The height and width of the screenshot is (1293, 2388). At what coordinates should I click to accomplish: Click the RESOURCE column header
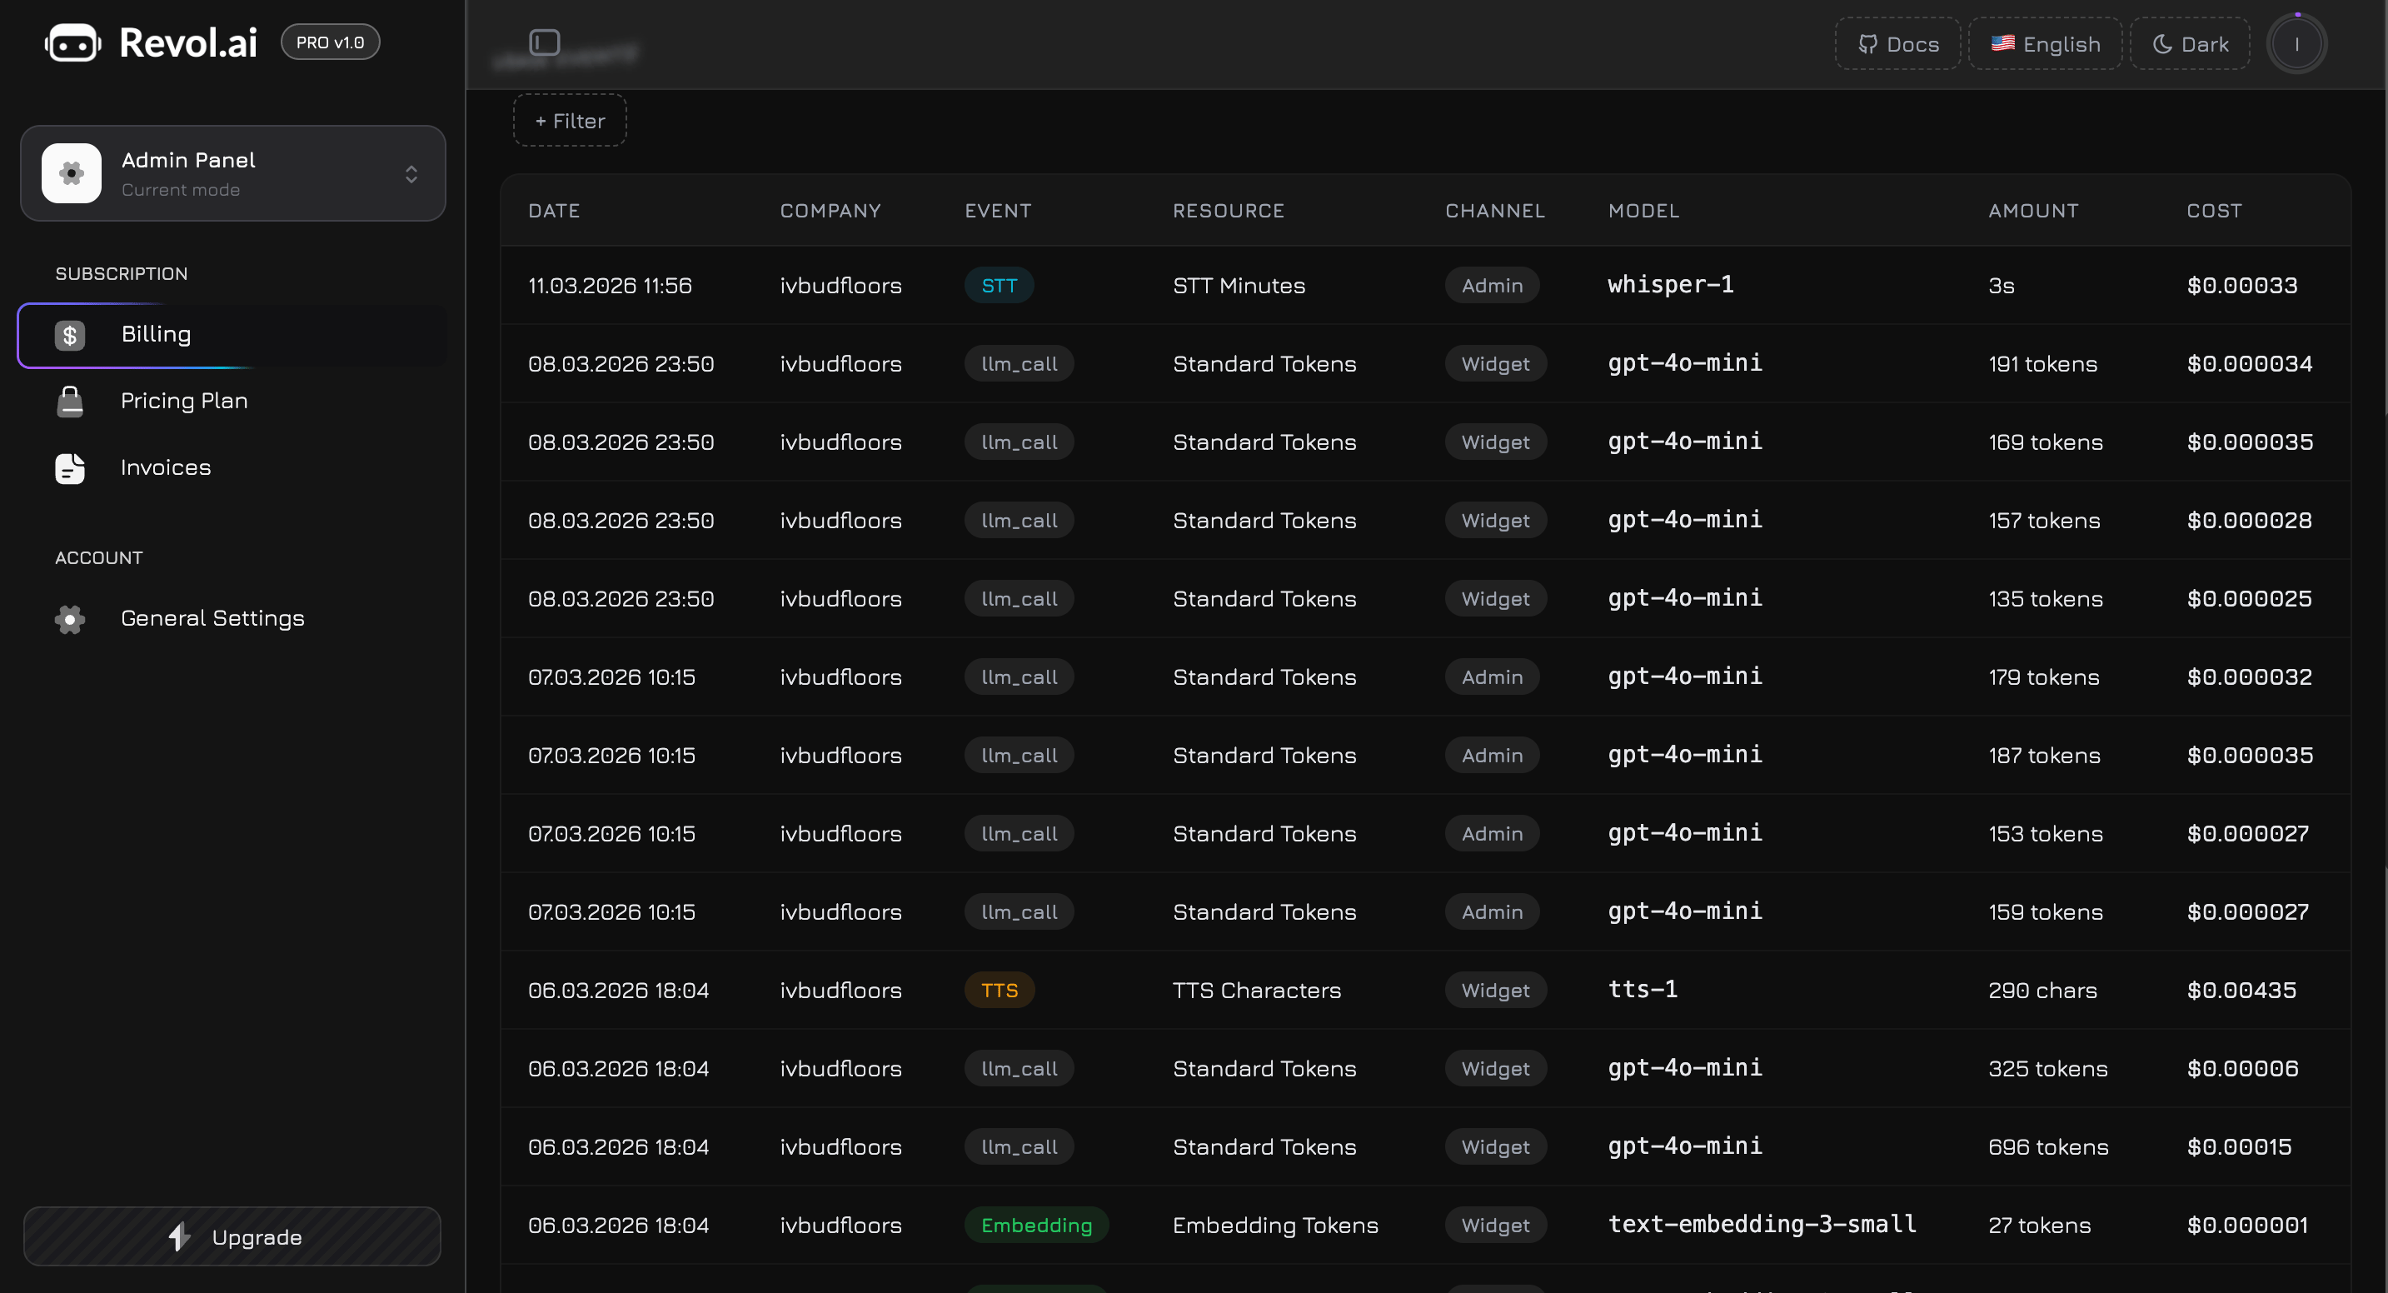click(1229, 211)
